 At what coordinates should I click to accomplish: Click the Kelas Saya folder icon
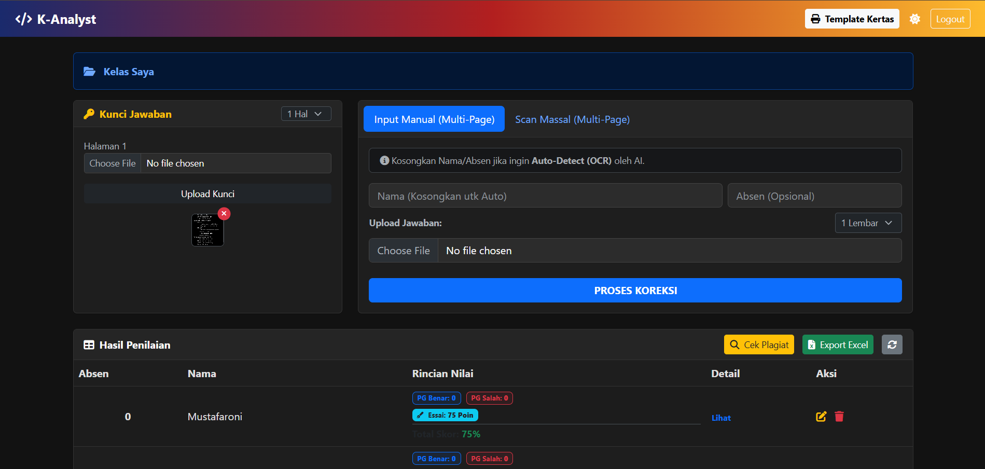point(90,72)
